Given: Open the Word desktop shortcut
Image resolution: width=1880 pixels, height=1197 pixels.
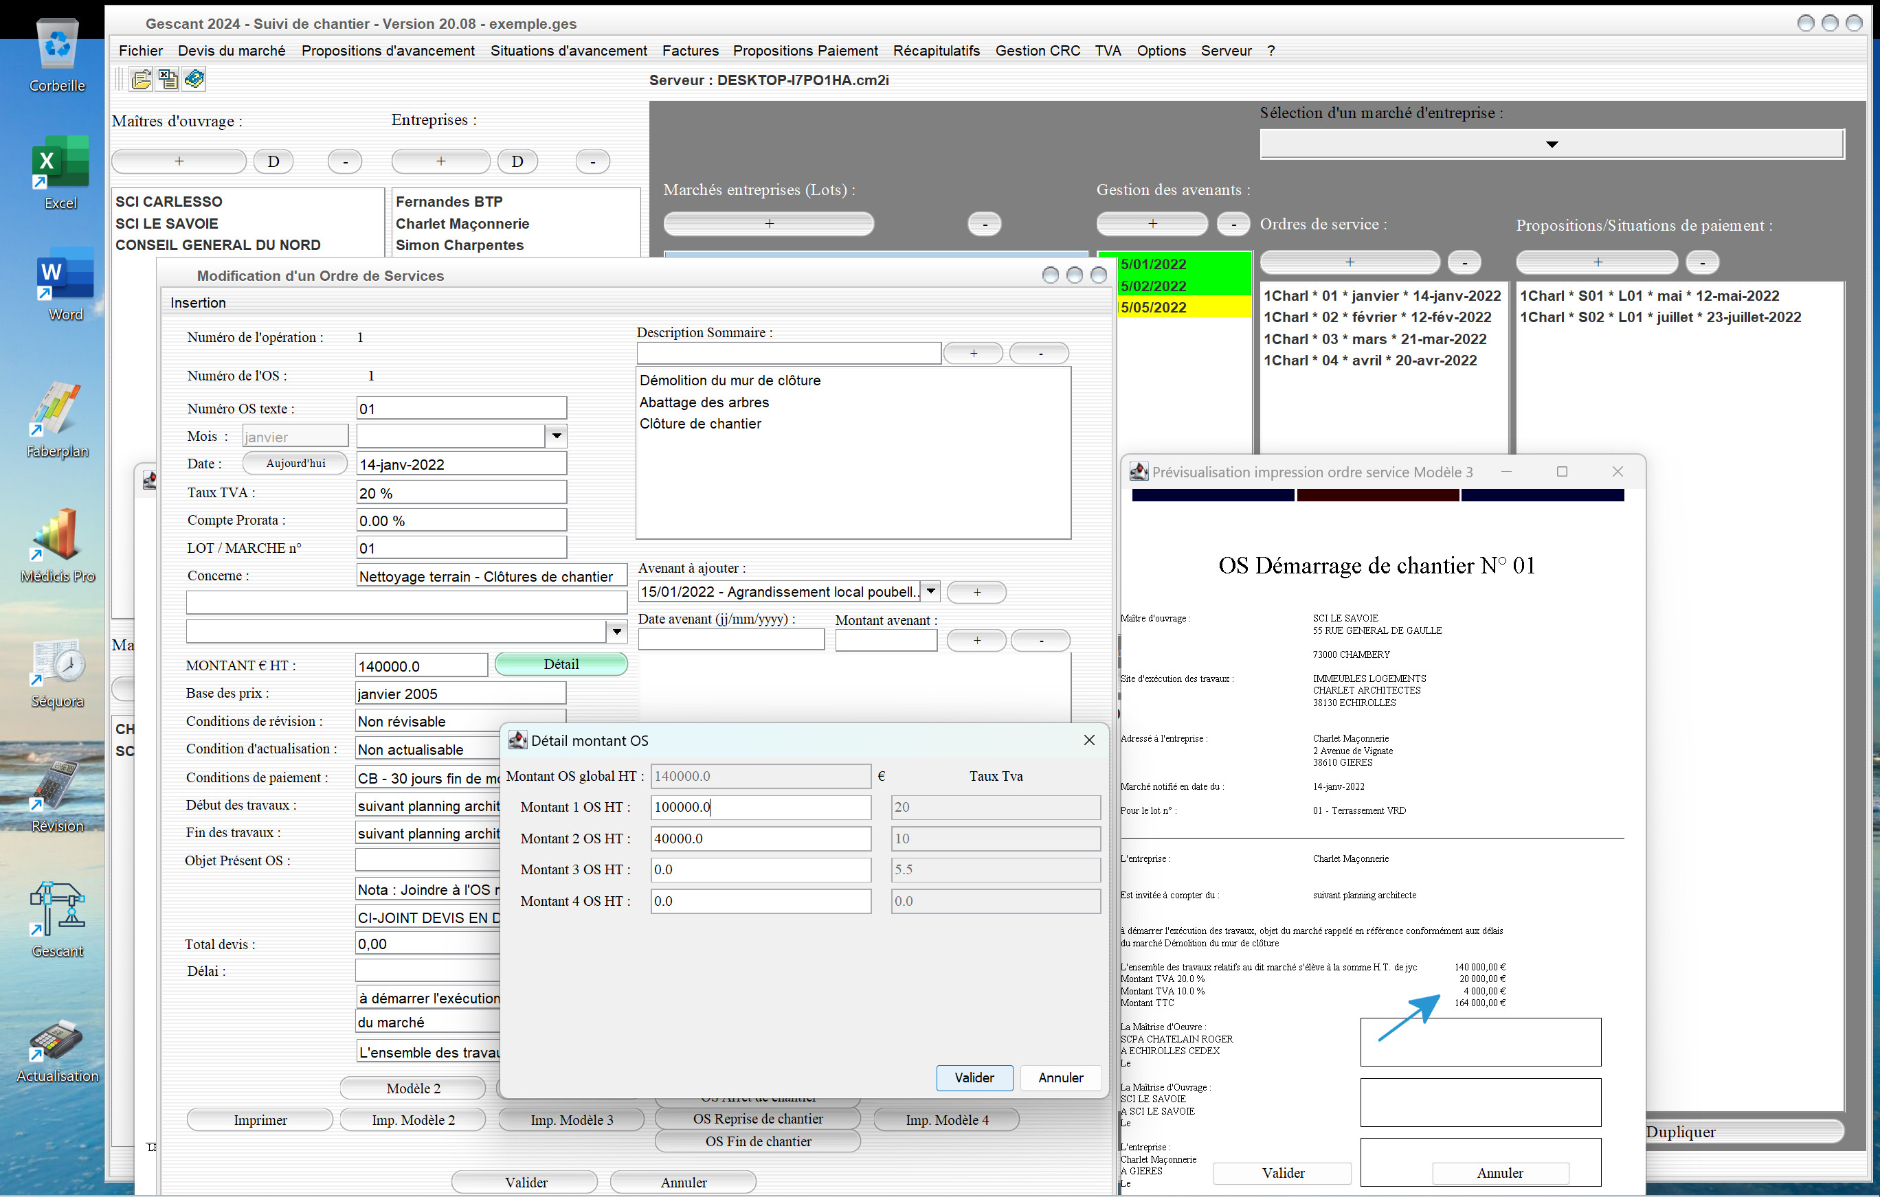Looking at the screenshot, I should 65,284.
